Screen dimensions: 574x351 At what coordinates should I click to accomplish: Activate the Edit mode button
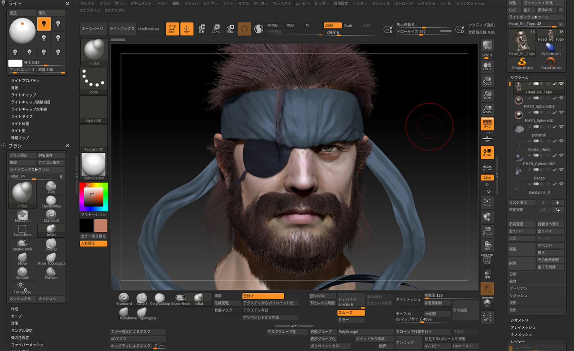[172, 29]
